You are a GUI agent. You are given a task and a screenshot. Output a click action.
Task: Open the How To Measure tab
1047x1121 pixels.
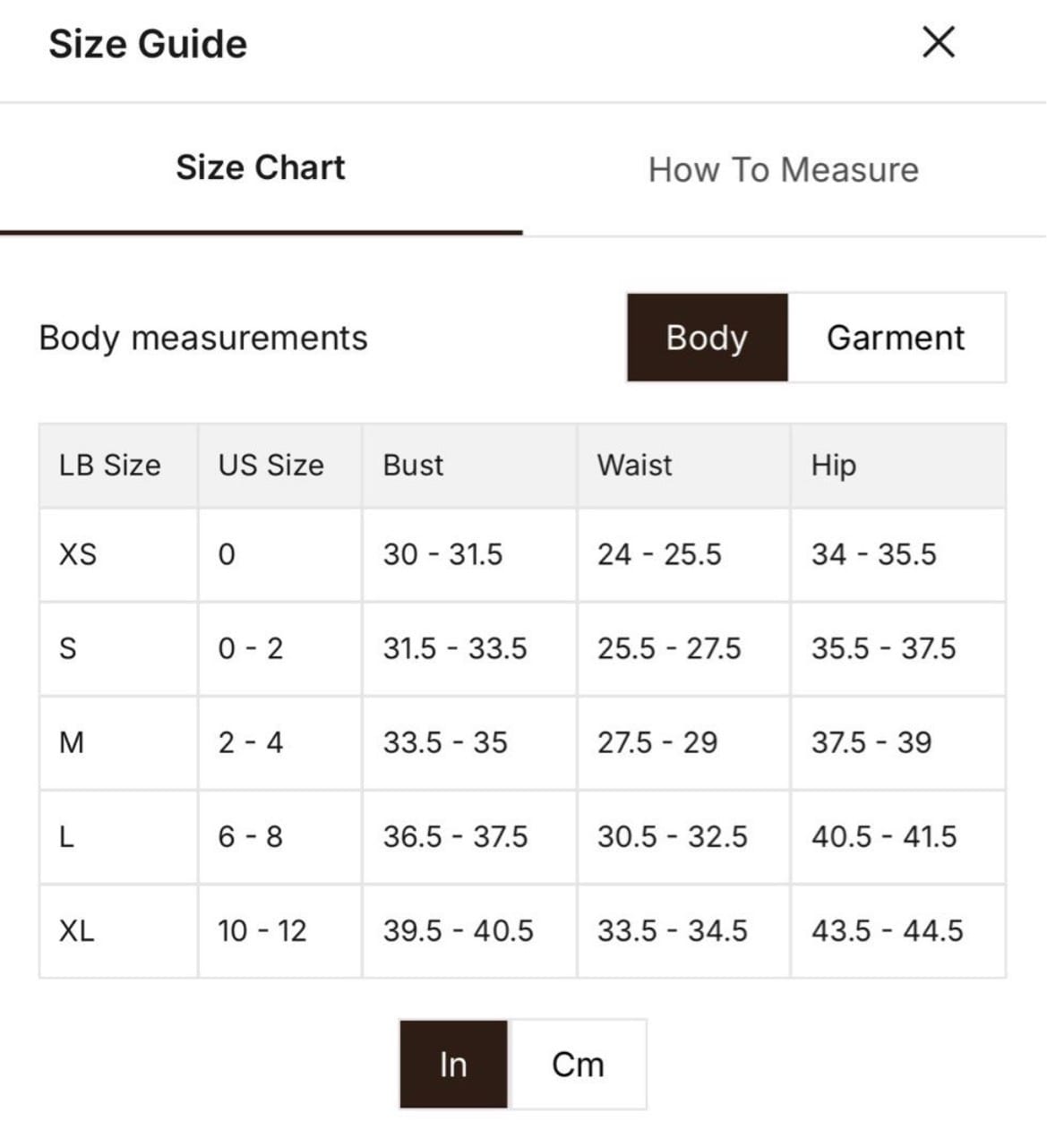tap(783, 170)
